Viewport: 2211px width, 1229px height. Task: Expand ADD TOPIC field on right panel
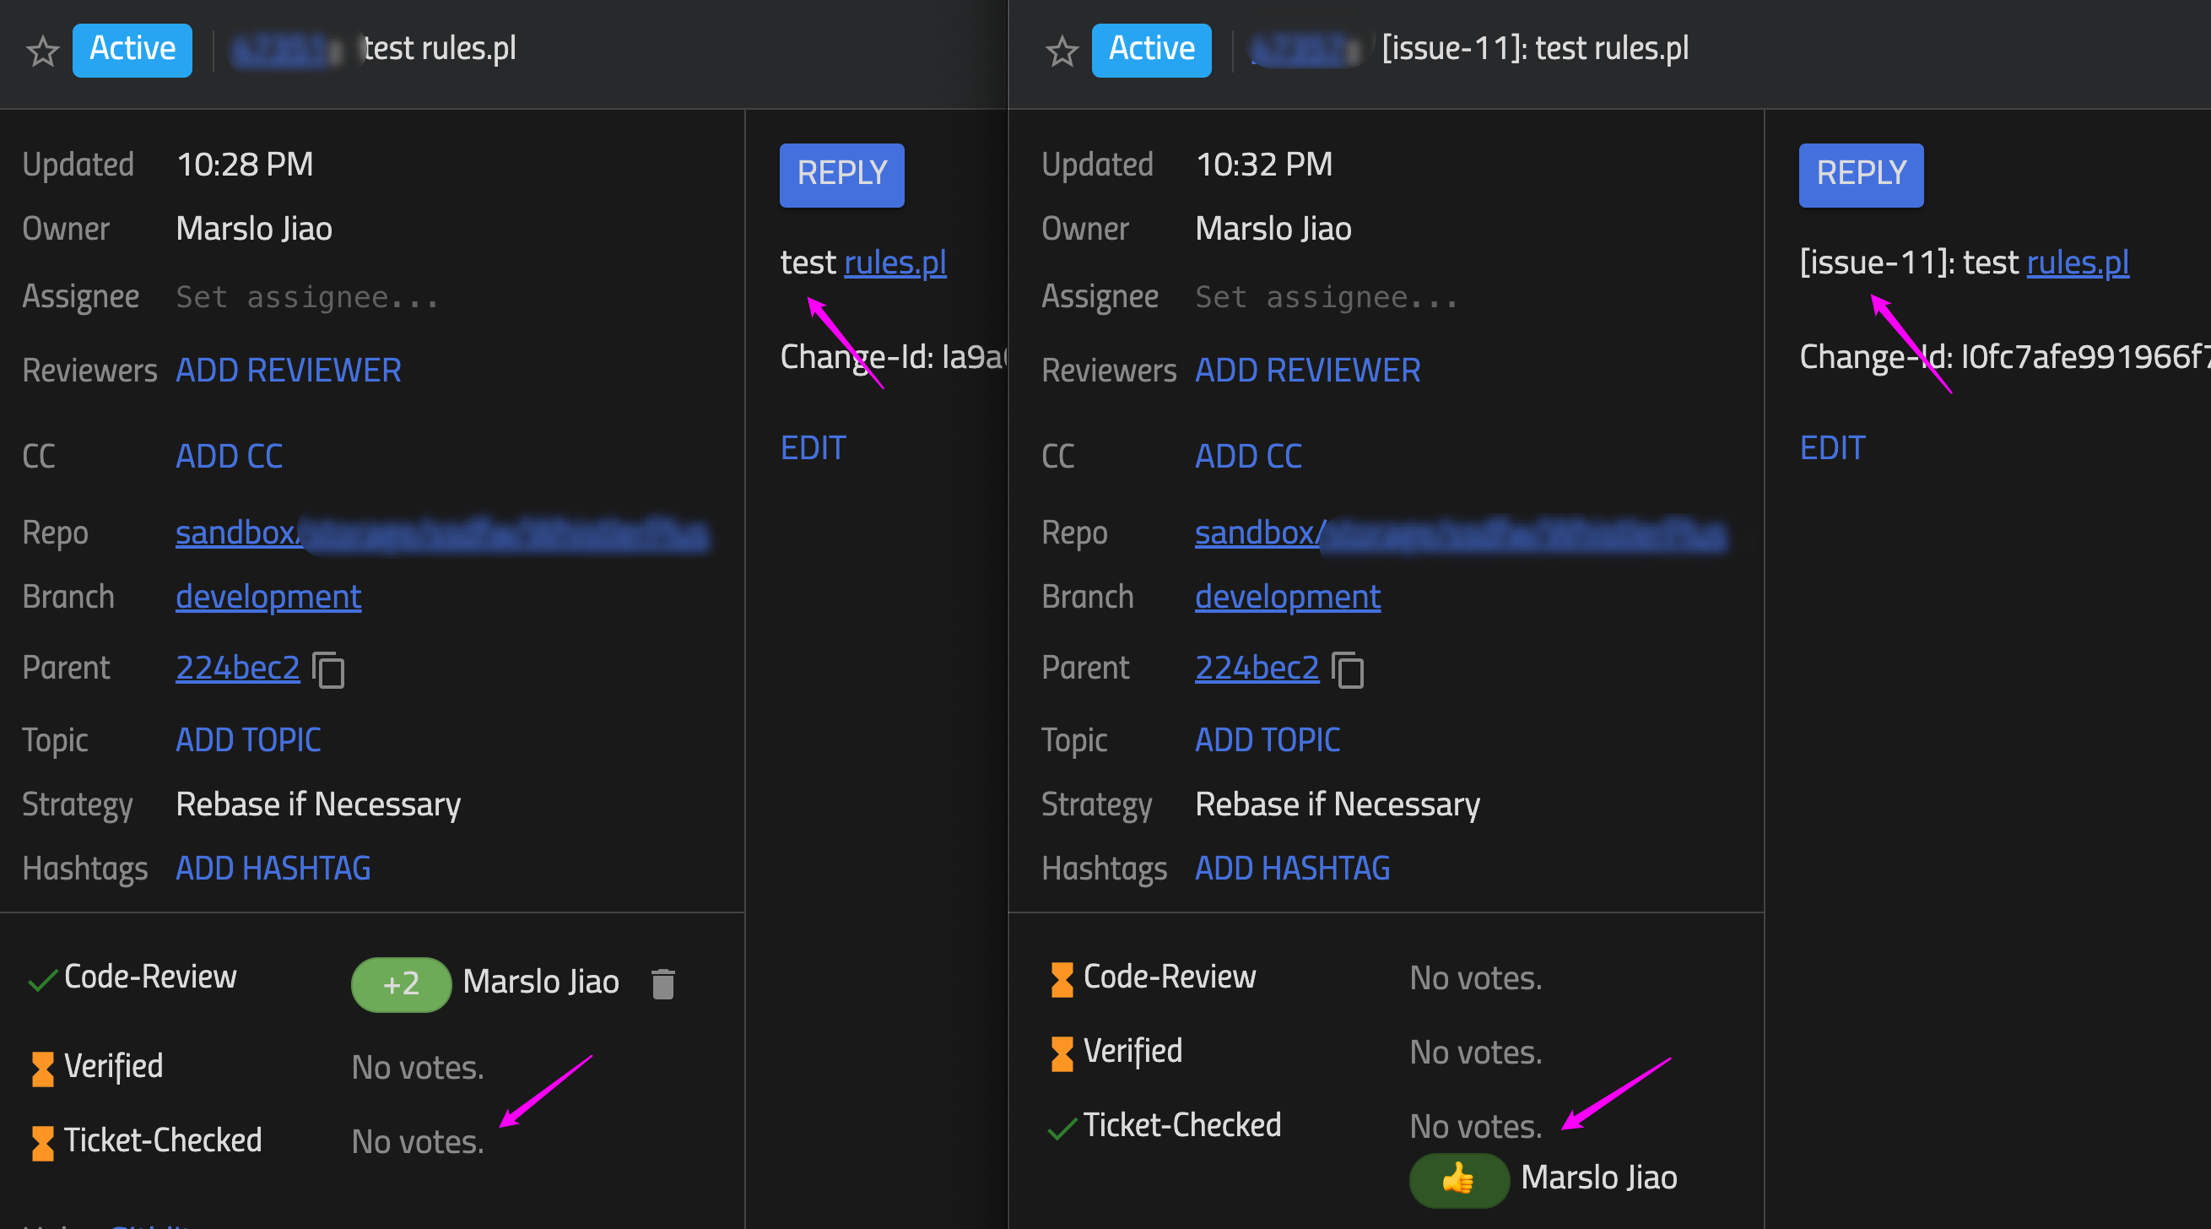[x=1269, y=739]
